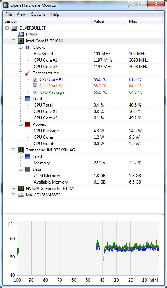
Task: Click the red Powers icon
Action: click(28, 124)
